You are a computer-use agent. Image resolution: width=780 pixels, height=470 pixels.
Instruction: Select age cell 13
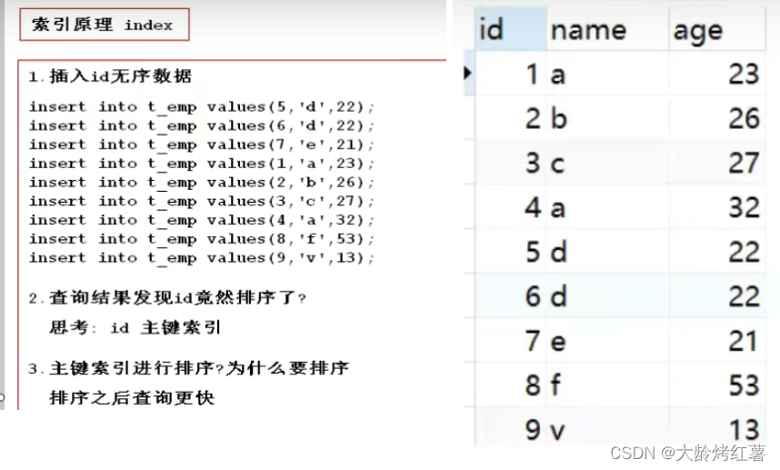pos(717,429)
